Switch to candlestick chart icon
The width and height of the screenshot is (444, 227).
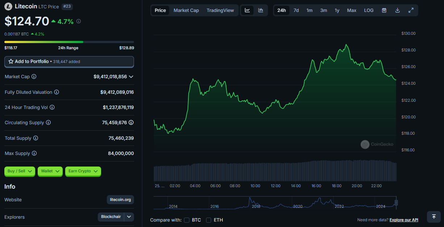261,10
